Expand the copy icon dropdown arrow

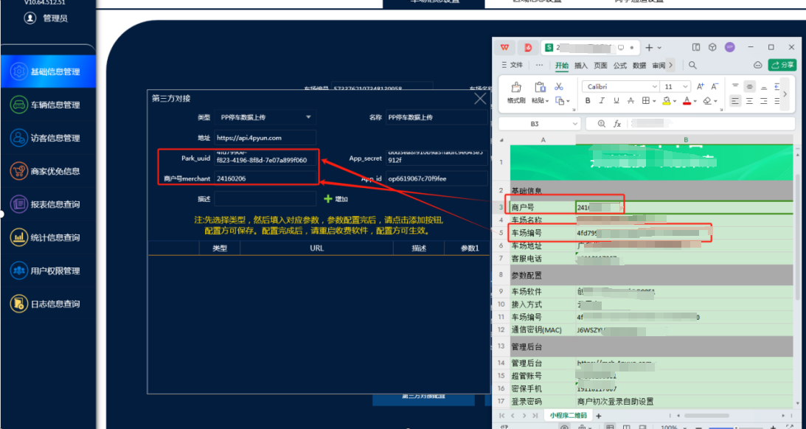point(568,101)
